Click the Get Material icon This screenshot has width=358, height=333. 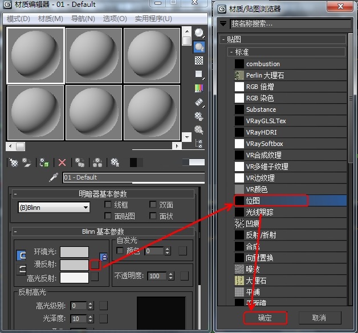pos(14,163)
